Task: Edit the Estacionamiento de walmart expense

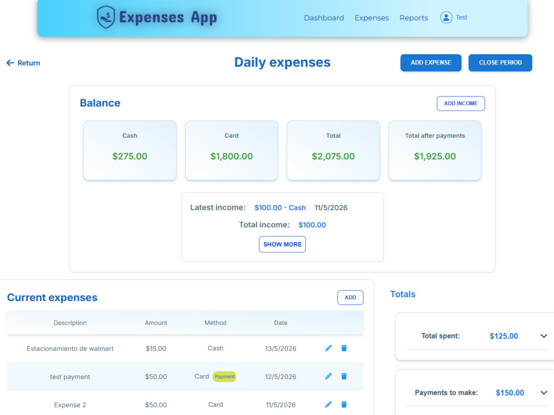Action: click(328, 348)
